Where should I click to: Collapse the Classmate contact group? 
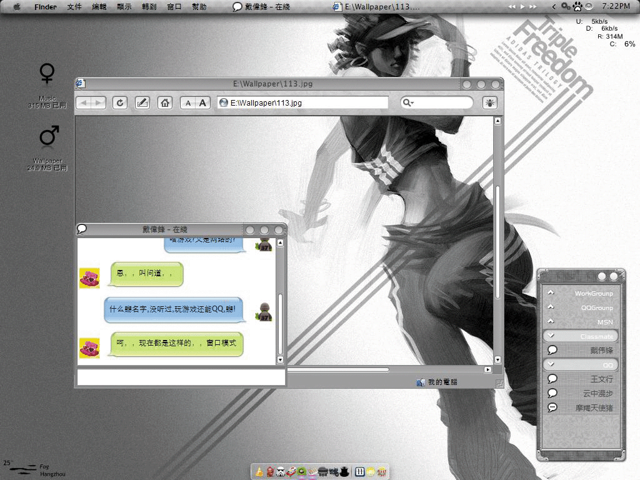click(x=581, y=336)
